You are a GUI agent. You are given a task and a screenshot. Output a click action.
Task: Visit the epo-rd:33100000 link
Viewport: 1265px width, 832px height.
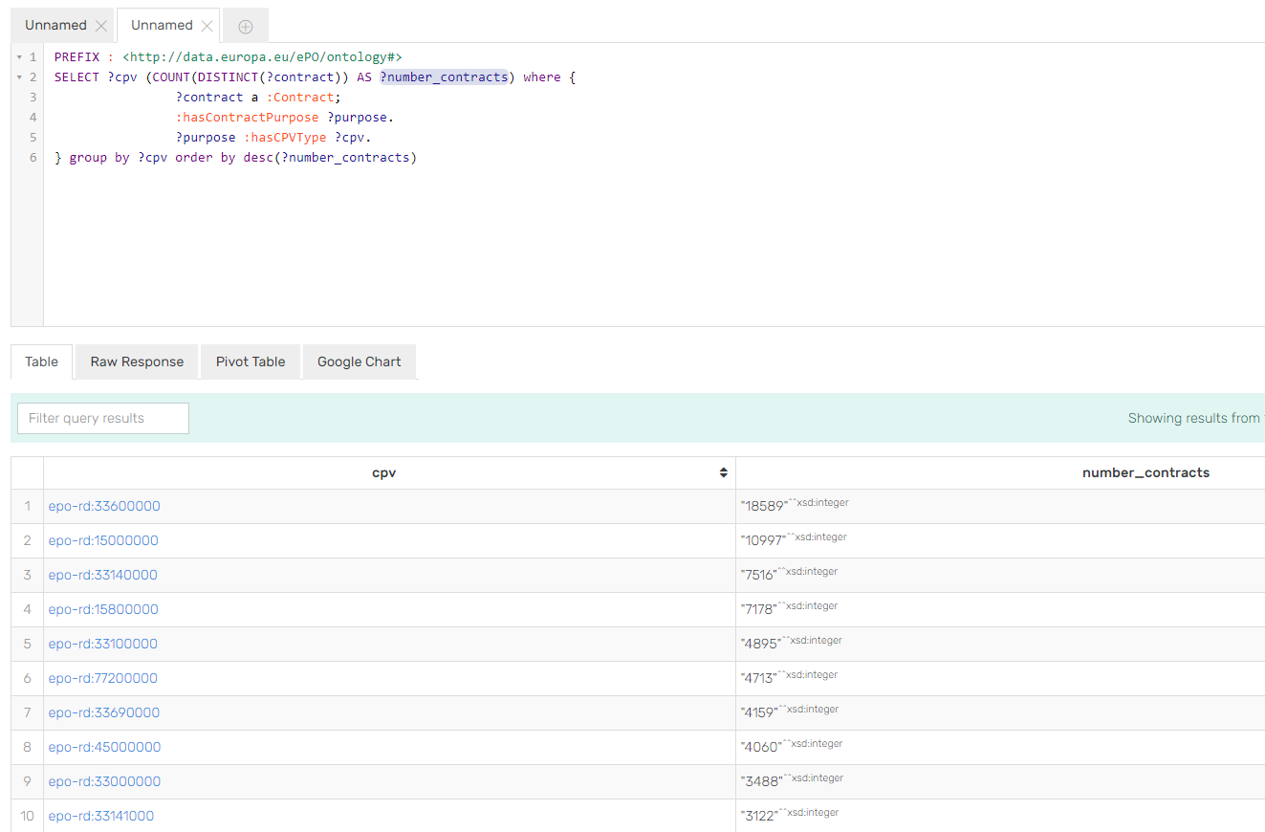(x=103, y=644)
